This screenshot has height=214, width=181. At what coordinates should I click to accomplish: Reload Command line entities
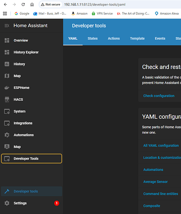(161, 194)
